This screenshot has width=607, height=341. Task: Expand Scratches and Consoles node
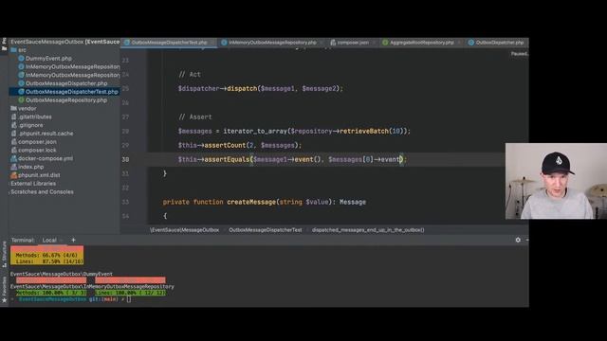pyautogui.click(x=42, y=192)
